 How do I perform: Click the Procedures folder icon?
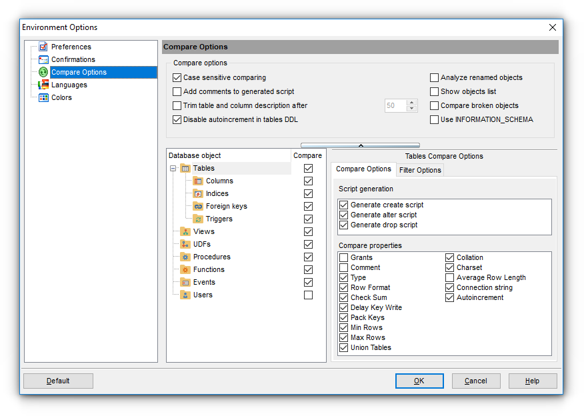(185, 257)
